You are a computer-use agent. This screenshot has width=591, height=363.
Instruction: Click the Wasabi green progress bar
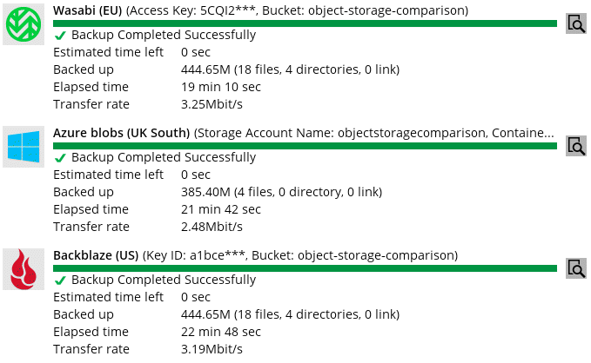pos(305,23)
